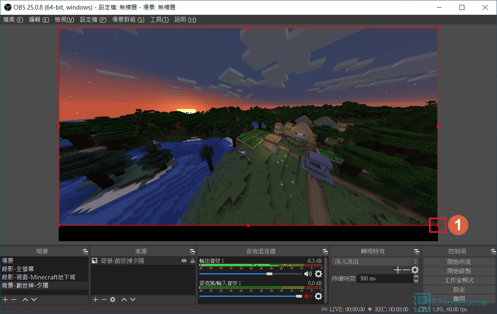Open the 工具(T) menu
497x314 pixels.
coord(159,19)
